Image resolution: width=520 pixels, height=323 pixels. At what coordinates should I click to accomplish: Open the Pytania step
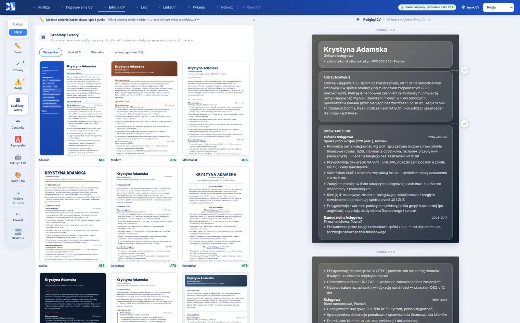196,7
